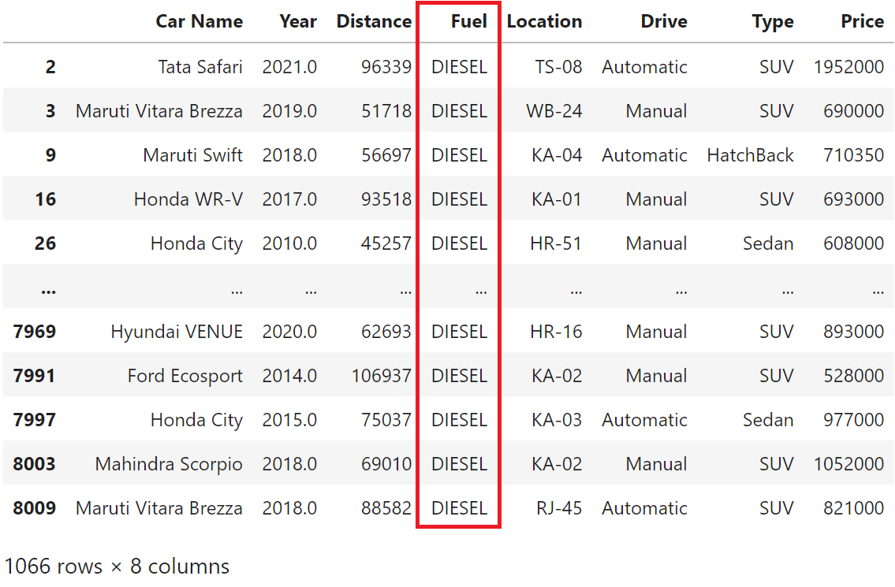The height and width of the screenshot is (587, 895).
Task: Click the '1066 rows × 8 columns' summary text
Action: [117, 567]
